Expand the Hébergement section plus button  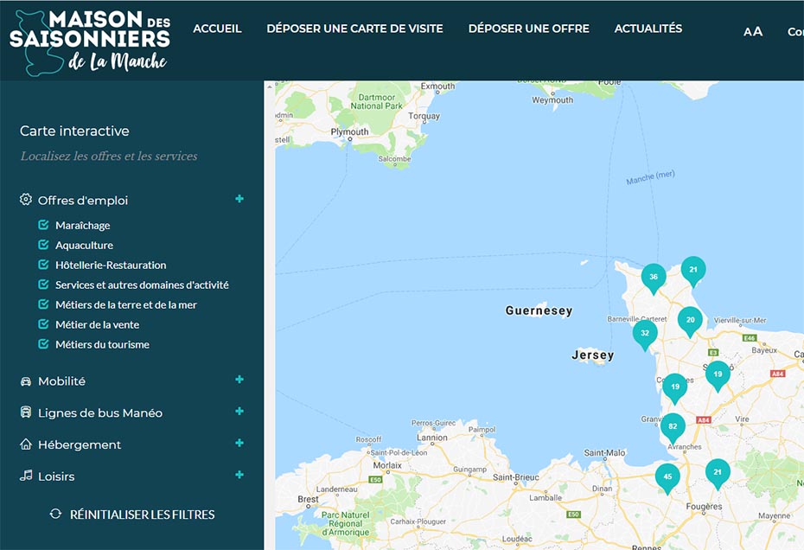239,443
